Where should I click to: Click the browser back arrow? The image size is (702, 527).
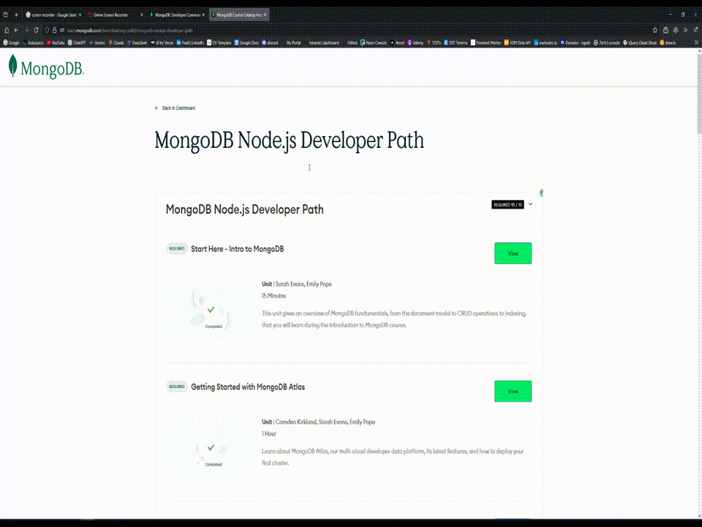pos(17,30)
